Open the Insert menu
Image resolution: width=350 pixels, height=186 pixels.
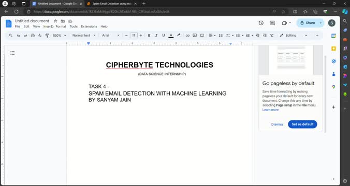coord(48,26)
